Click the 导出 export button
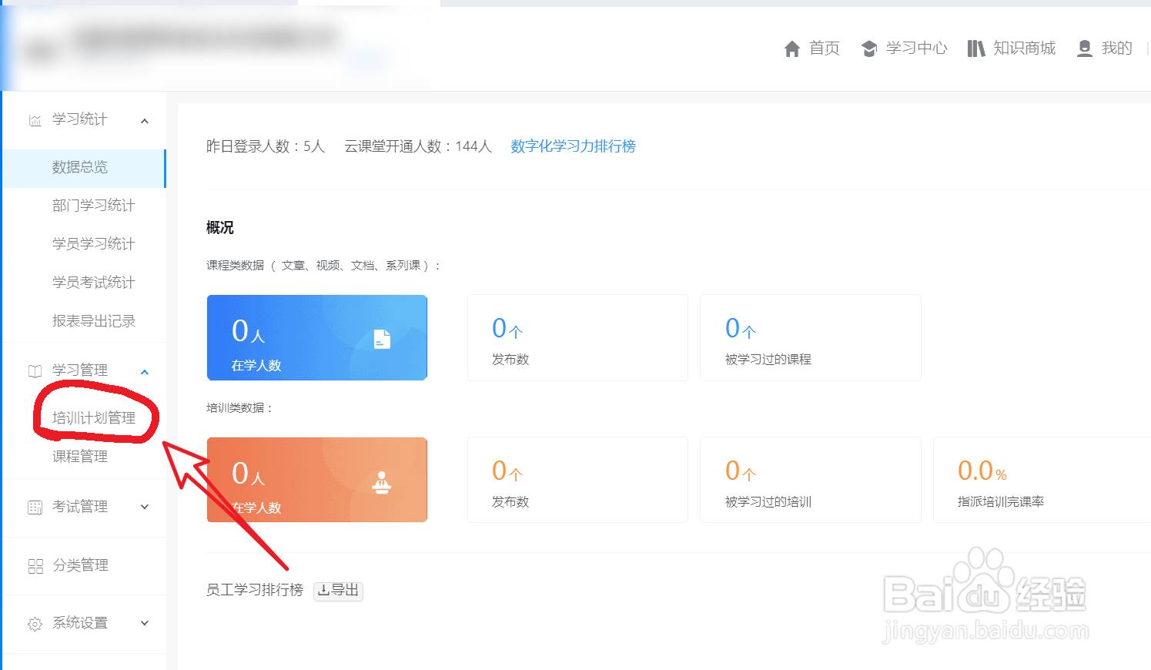Viewport: 1151px width, 670px height. [x=338, y=591]
